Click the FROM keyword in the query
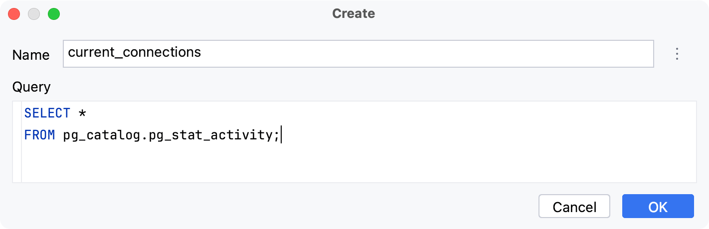709x229 pixels. pos(39,135)
